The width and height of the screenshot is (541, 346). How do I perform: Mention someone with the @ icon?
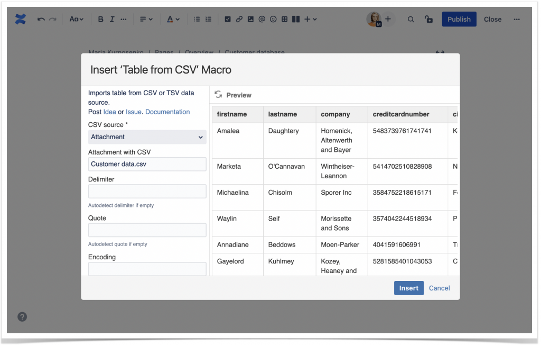[x=262, y=19]
